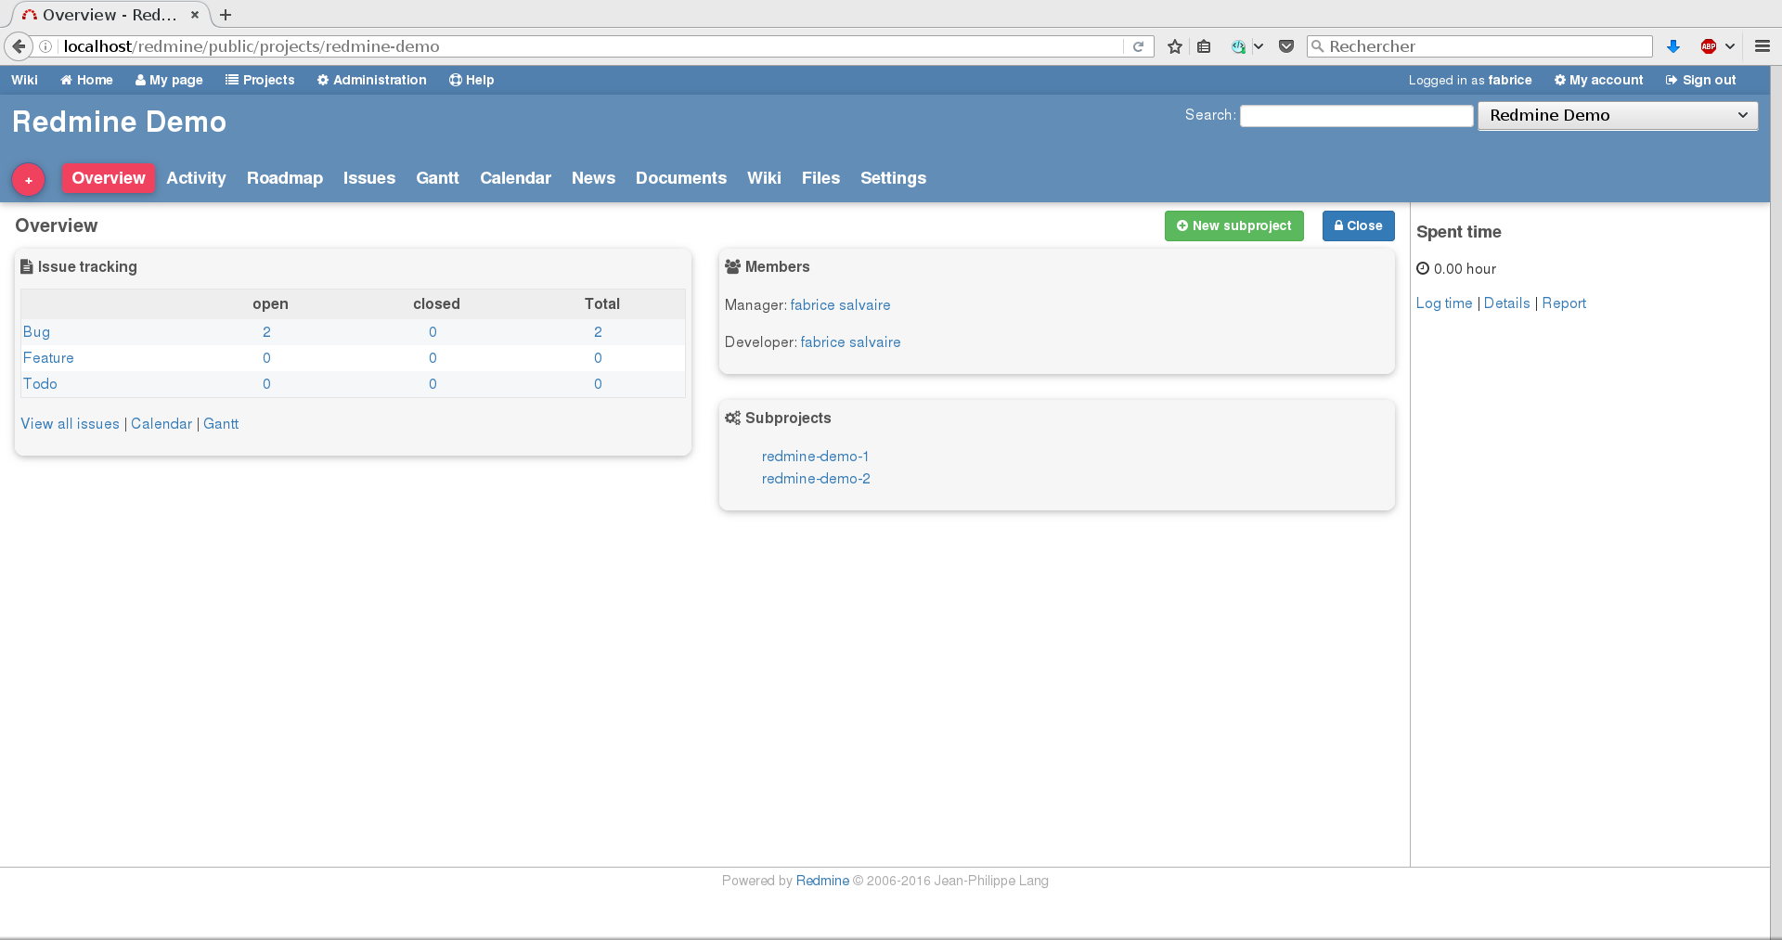This screenshot has height=940, width=1782.
Task: Create a New subproject
Action: point(1233,225)
